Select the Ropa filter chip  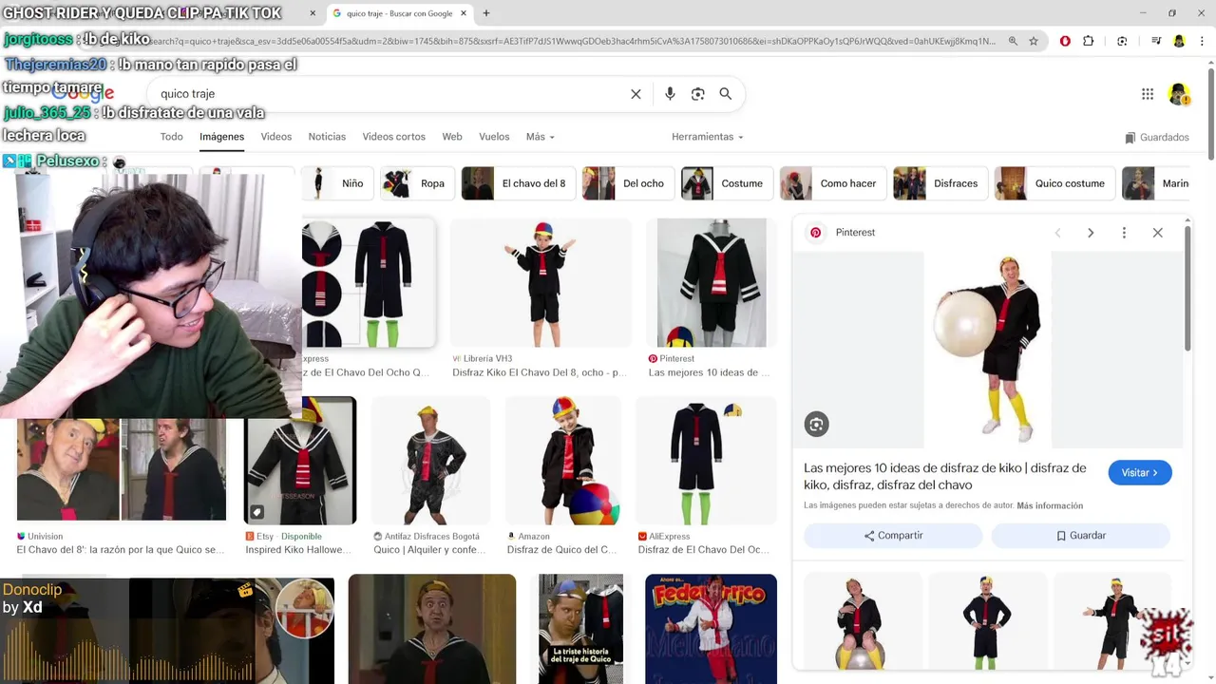(x=417, y=183)
